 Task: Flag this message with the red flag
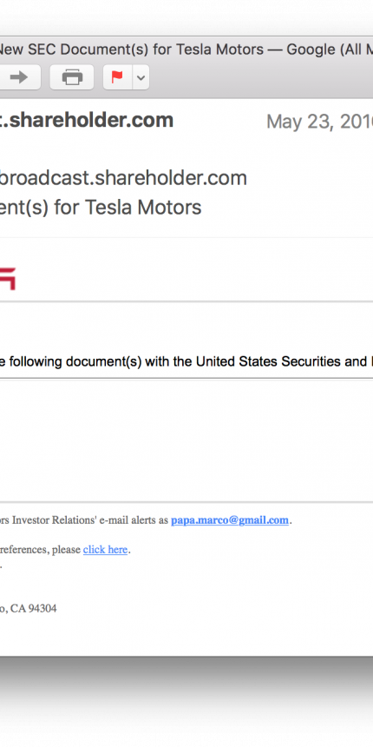[117, 77]
